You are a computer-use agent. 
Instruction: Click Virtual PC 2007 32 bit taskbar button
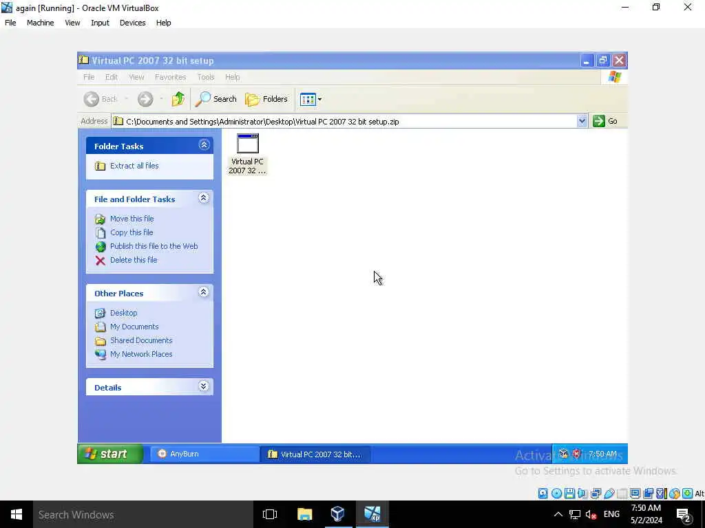[315, 454]
